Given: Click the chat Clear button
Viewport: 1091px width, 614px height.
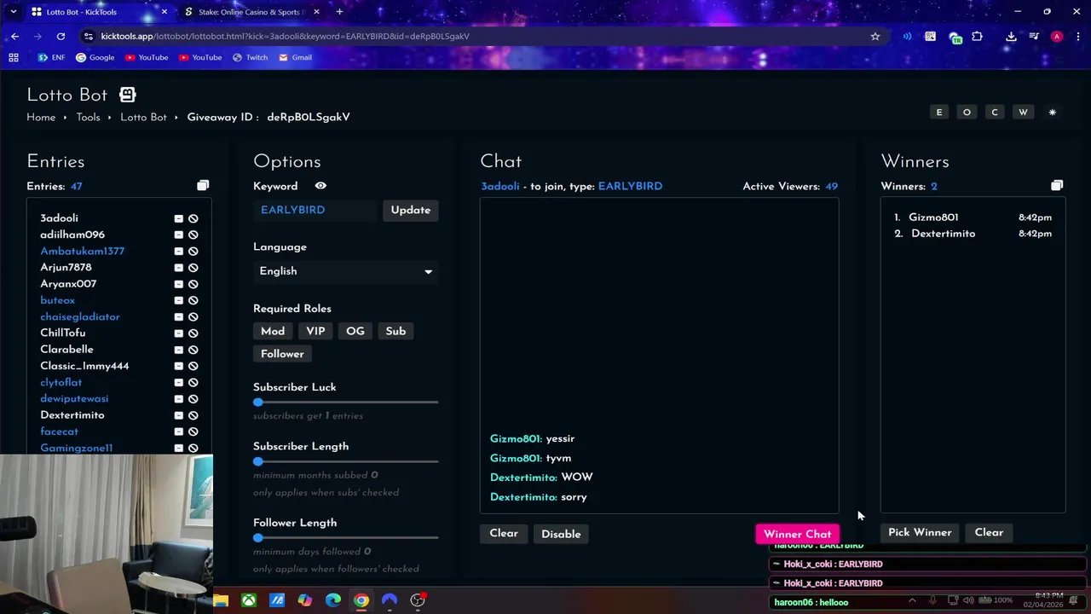Looking at the screenshot, I should tap(504, 534).
